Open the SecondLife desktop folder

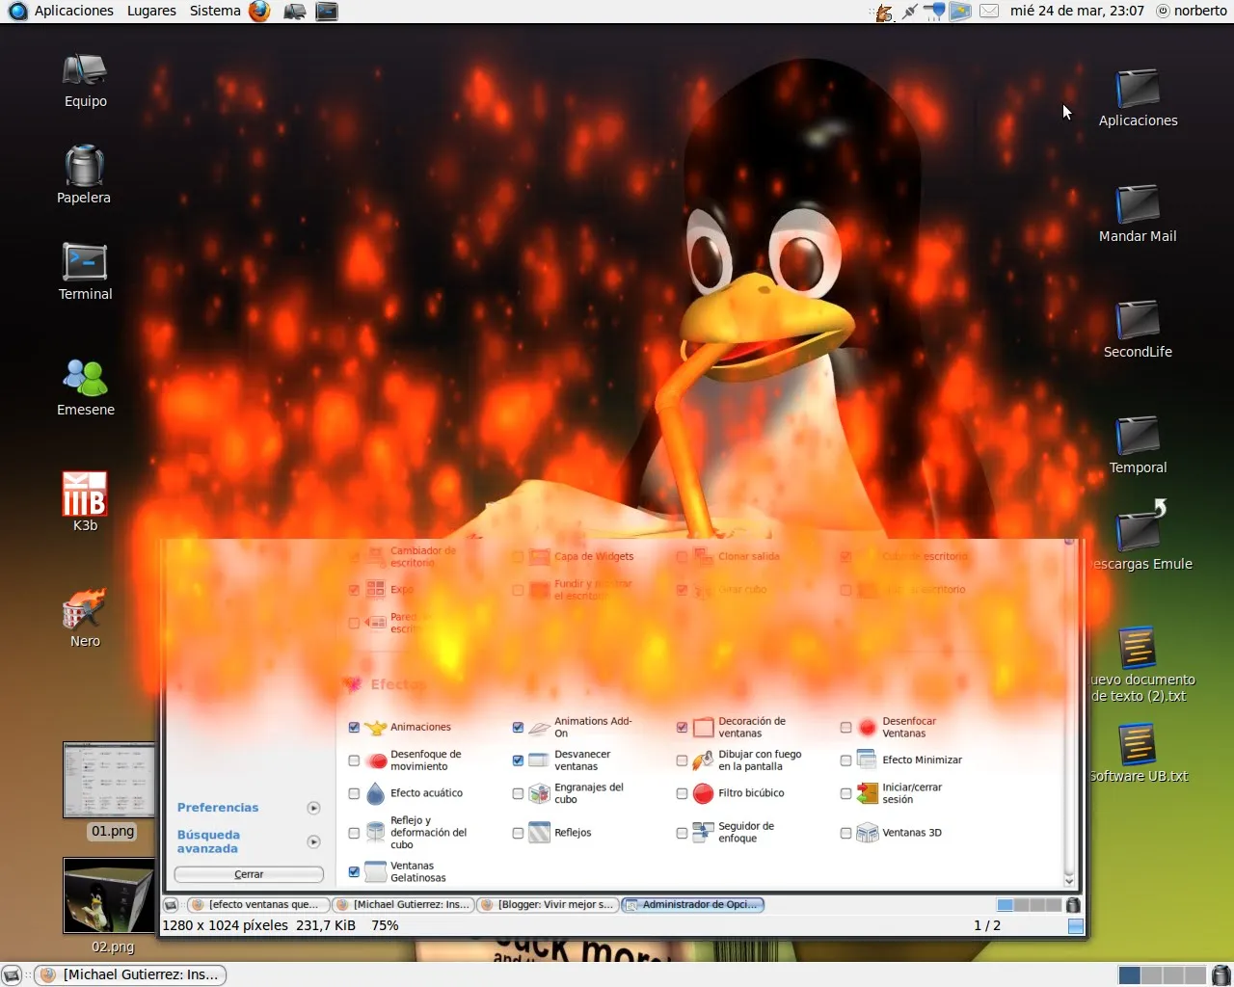(1138, 320)
